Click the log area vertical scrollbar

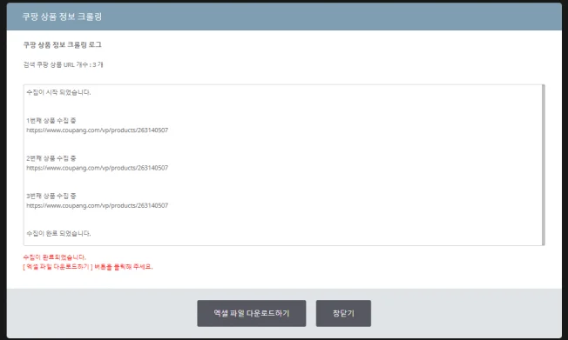click(x=543, y=165)
